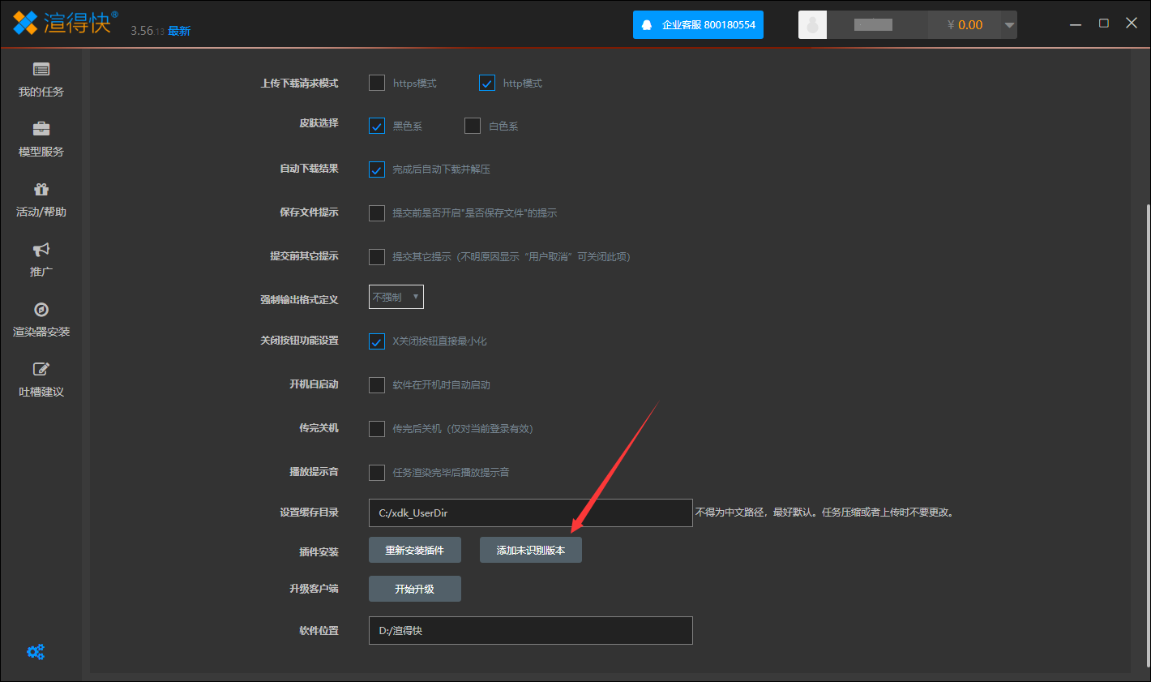1151x682 pixels.
Task: Enable the 保存文件提示 checkbox
Action: coord(377,213)
